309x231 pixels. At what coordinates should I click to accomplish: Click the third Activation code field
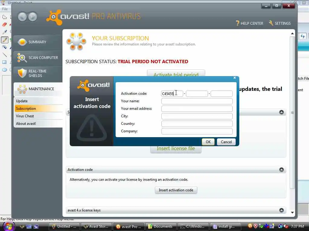pos(221,94)
